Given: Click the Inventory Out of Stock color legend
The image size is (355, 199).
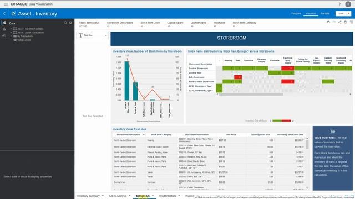Looking at the screenshot, I should pos(282,121).
